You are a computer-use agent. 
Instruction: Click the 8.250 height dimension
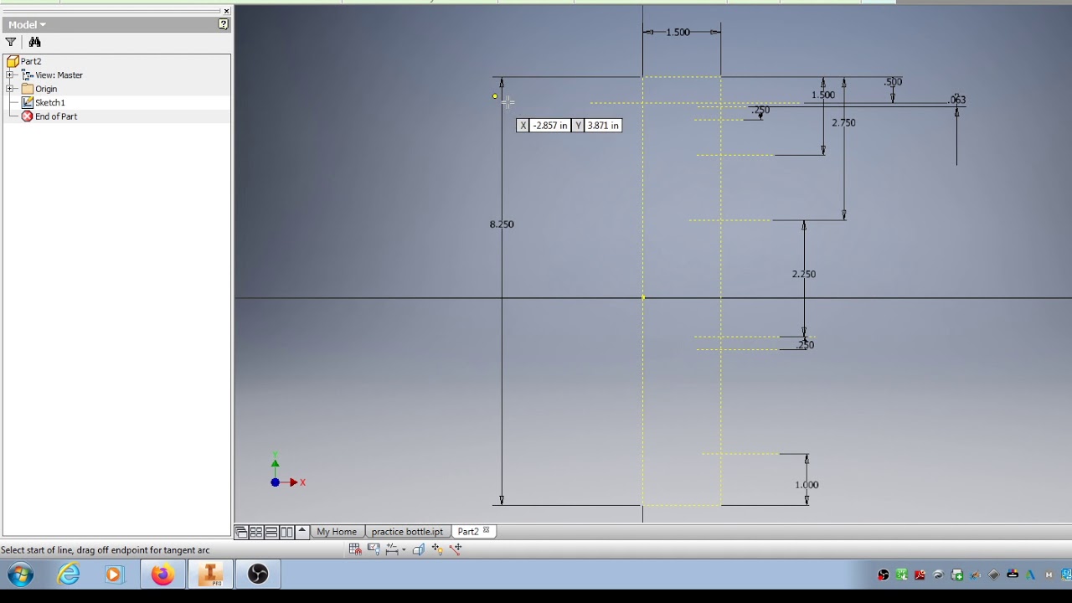click(x=502, y=224)
